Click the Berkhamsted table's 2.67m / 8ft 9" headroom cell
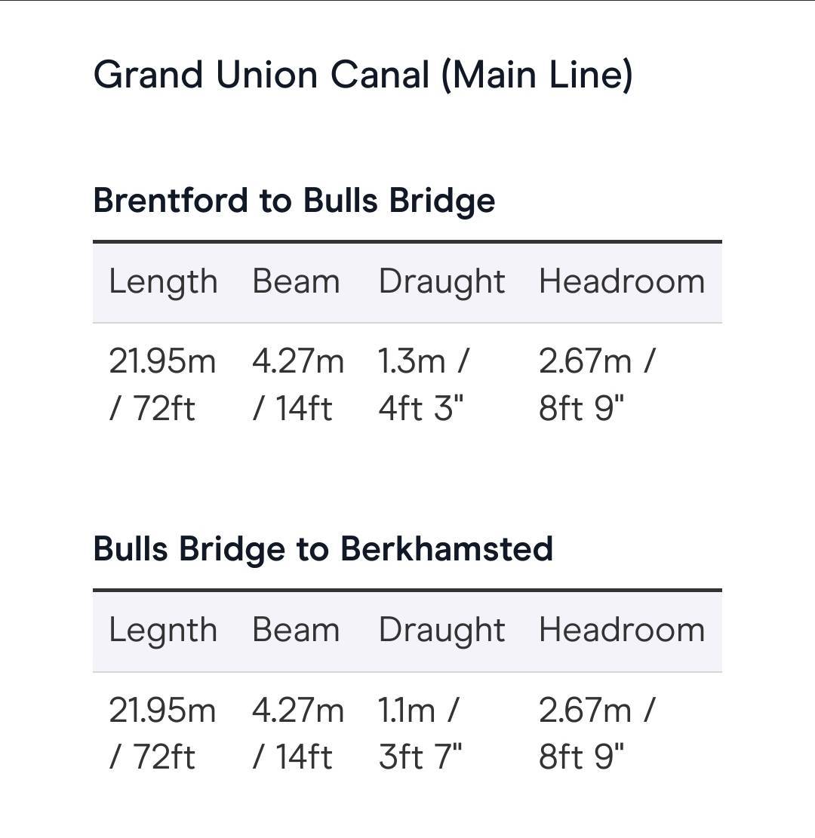This screenshot has width=815, height=838. coord(597,732)
